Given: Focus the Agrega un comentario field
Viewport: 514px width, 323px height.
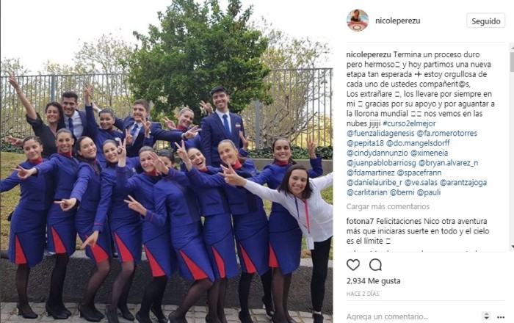Looking at the screenshot, I should point(413,317).
